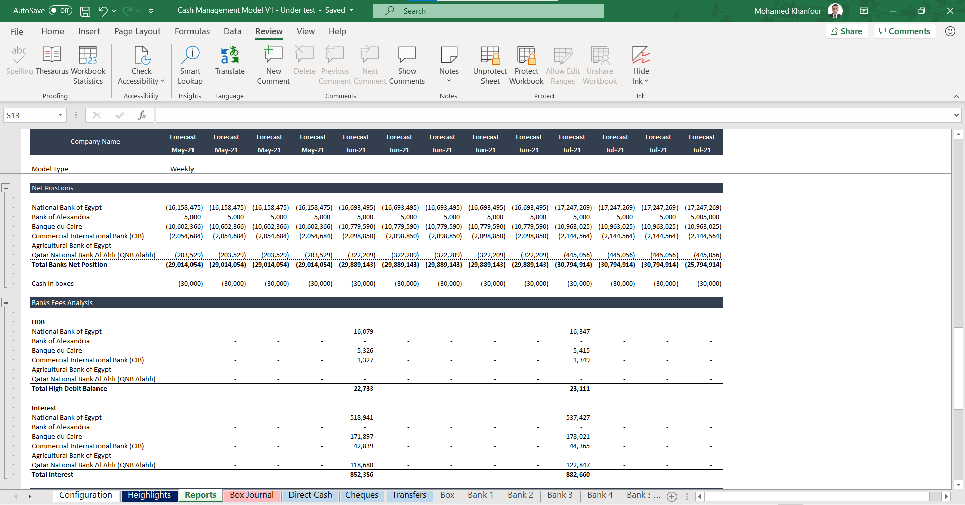This screenshot has height=505, width=965.
Task: Open the Hide Ink options
Action: tap(641, 65)
